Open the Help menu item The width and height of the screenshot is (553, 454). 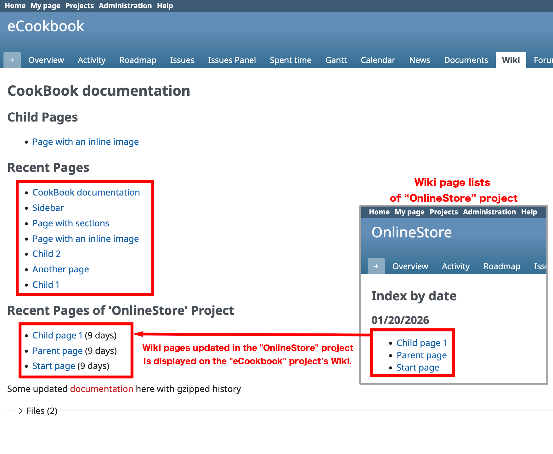(x=165, y=6)
